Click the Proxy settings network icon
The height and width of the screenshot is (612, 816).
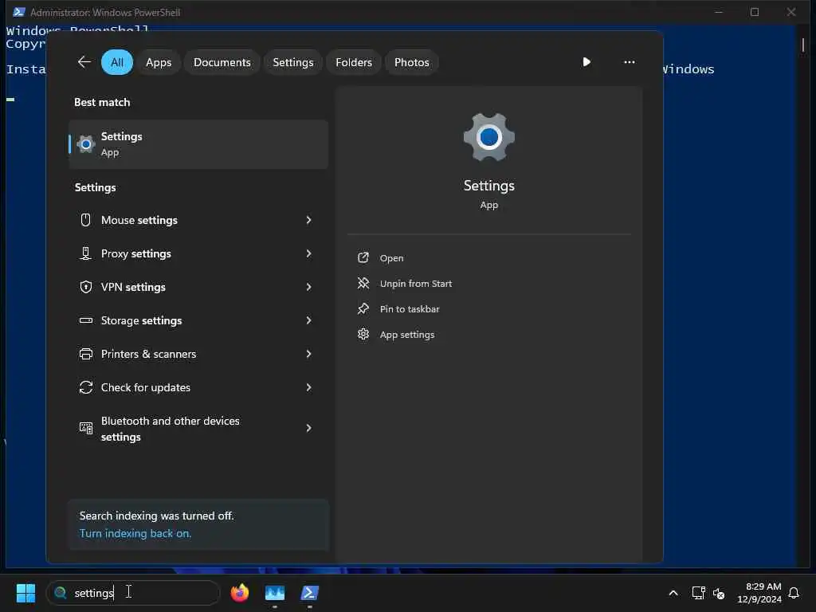pyautogui.click(x=86, y=253)
